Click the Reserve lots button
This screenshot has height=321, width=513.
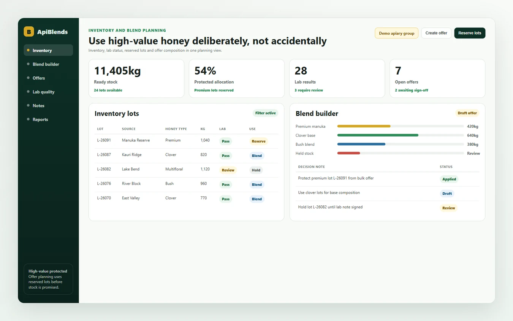(x=470, y=33)
